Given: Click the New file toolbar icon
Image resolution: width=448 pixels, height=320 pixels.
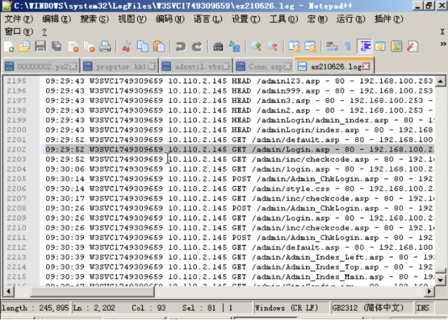Looking at the screenshot, I should click(9, 47).
